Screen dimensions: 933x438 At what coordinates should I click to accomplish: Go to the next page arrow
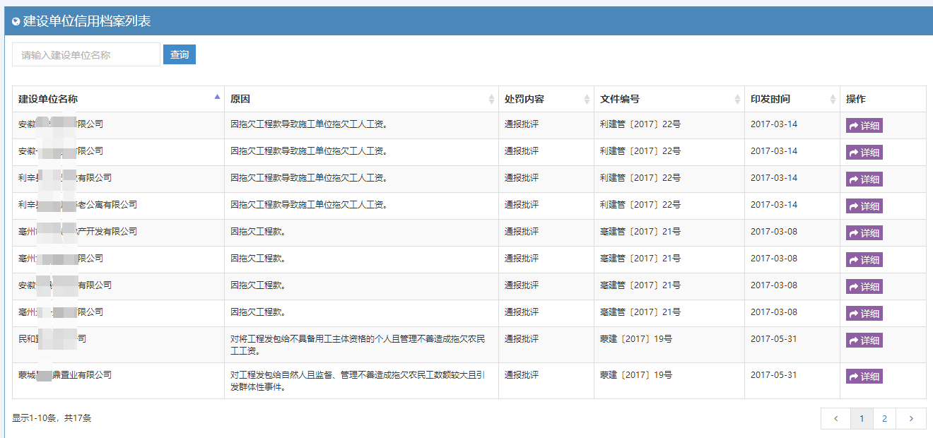pyautogui.click(x=911, y=419)
